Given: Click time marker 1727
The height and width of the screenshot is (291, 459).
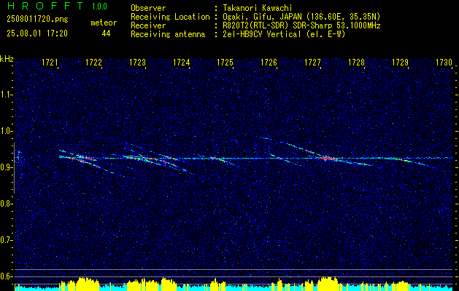Looking at the screenshot, I should [x=312, y=63].
